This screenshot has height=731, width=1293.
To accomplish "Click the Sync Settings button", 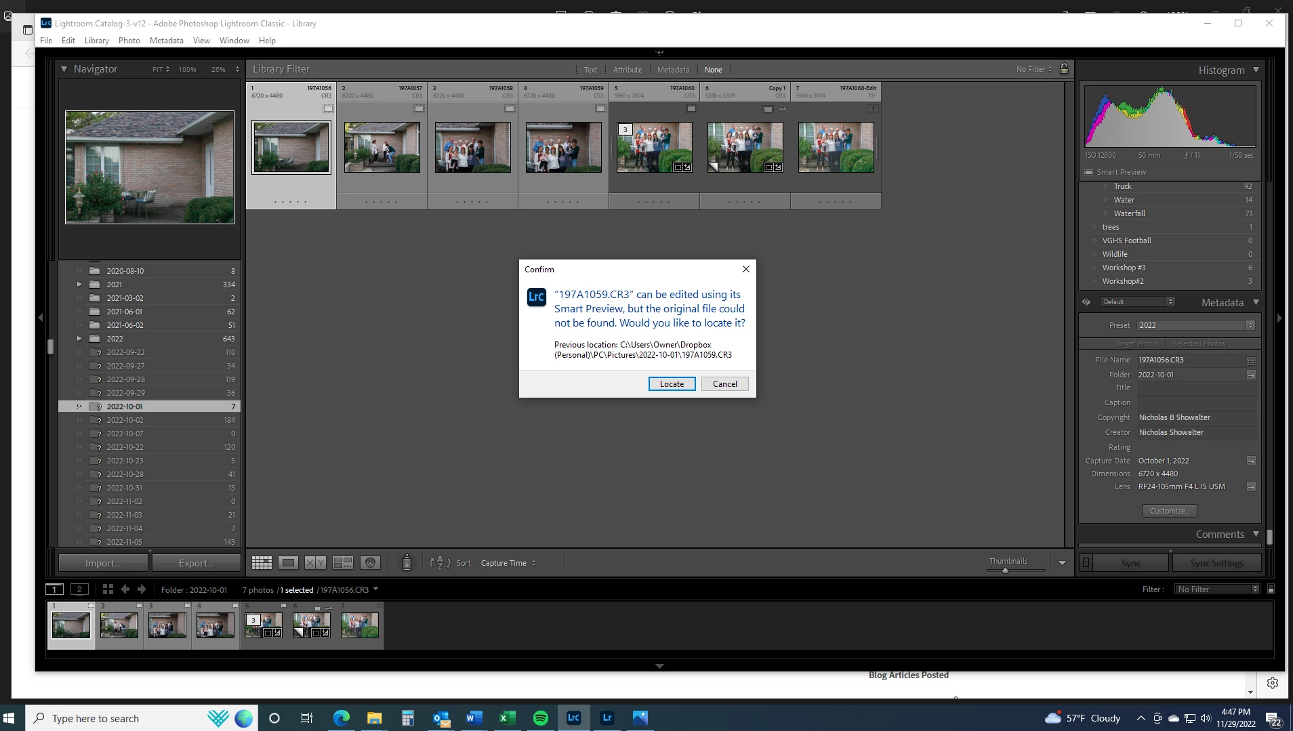I will point(1216,563).
